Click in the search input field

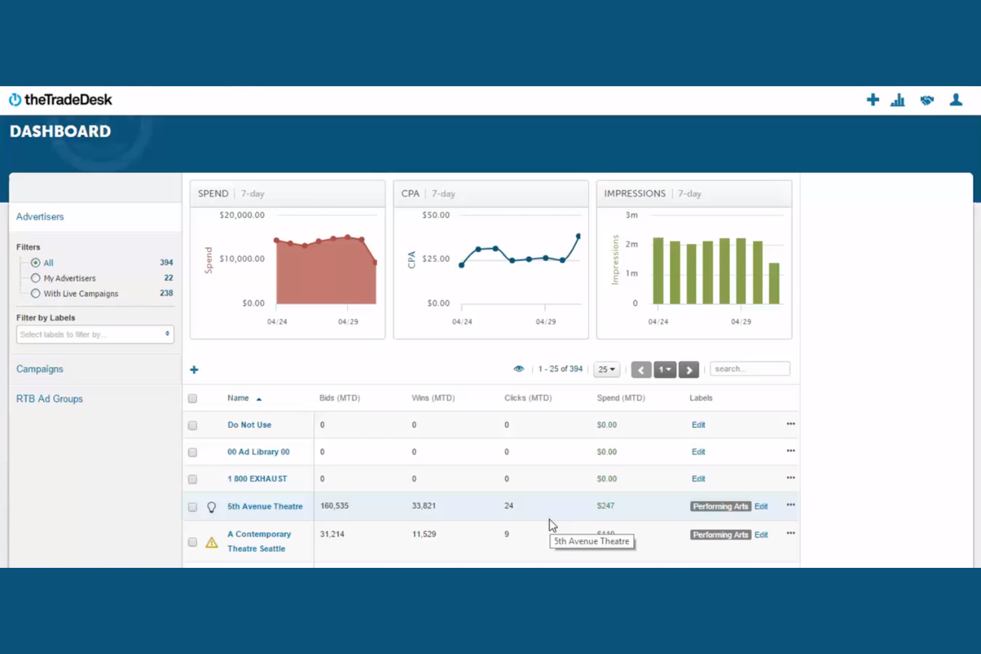point(750,369)
